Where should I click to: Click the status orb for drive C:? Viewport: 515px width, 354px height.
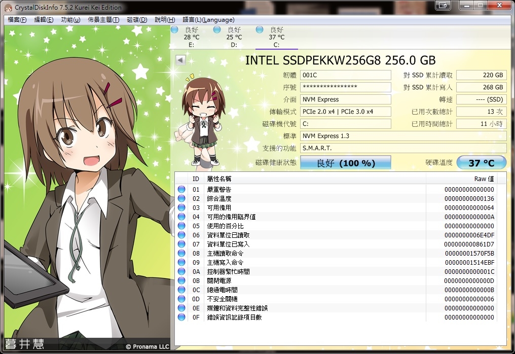tap(260, 29)
